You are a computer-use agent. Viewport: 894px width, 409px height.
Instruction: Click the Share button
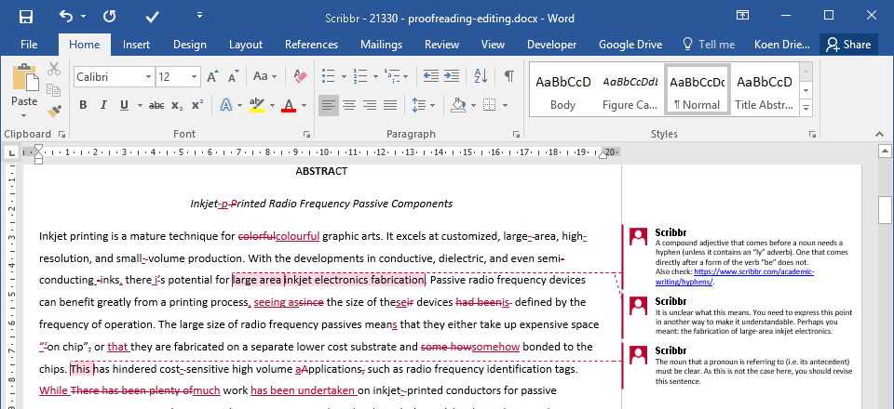click(x=847, y=44)
